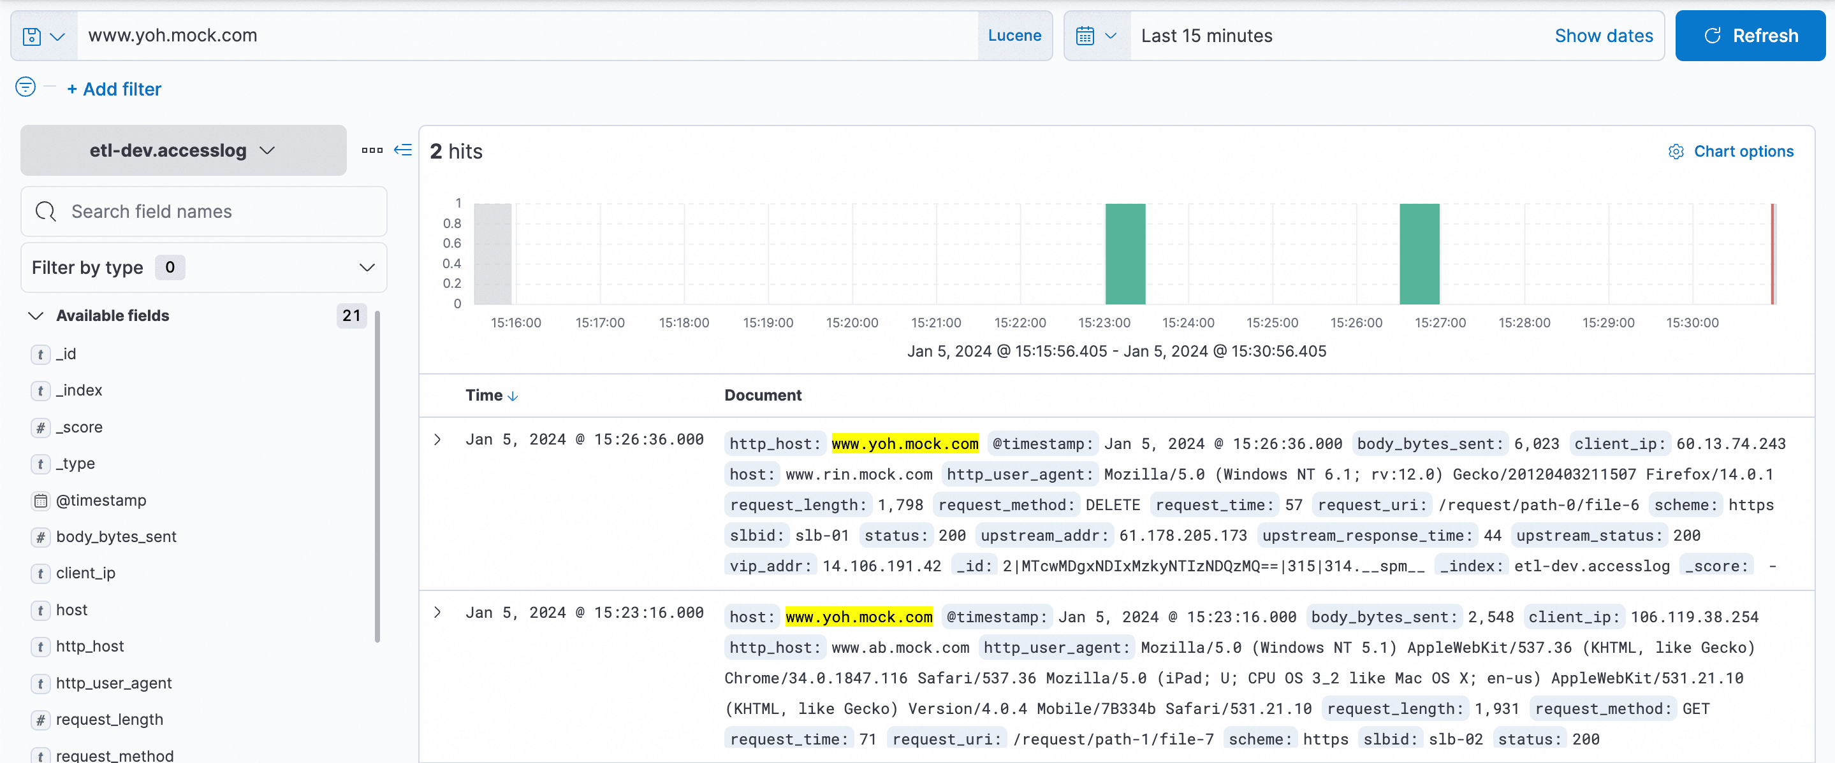Switch query language from Lucene
1835x763 pixels.
pyautogui.click(x=1014, y=36)
